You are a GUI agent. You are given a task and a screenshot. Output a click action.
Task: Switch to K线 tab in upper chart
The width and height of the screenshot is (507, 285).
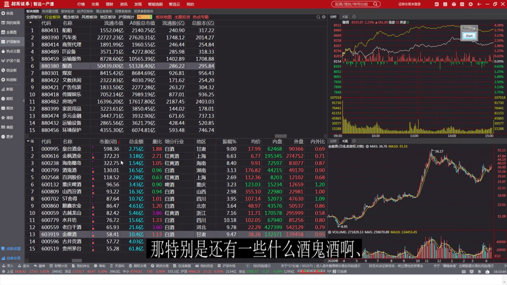[x=345, y=17]
